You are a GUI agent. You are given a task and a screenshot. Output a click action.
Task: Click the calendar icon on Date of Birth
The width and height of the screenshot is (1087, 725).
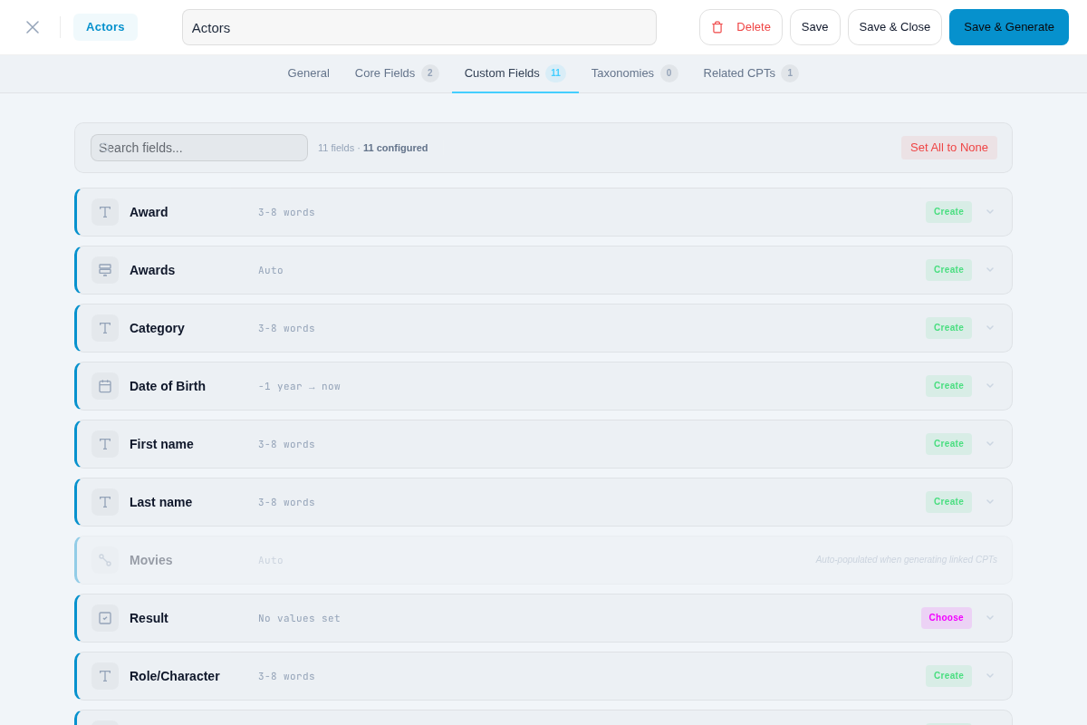(x=105, y=386)
